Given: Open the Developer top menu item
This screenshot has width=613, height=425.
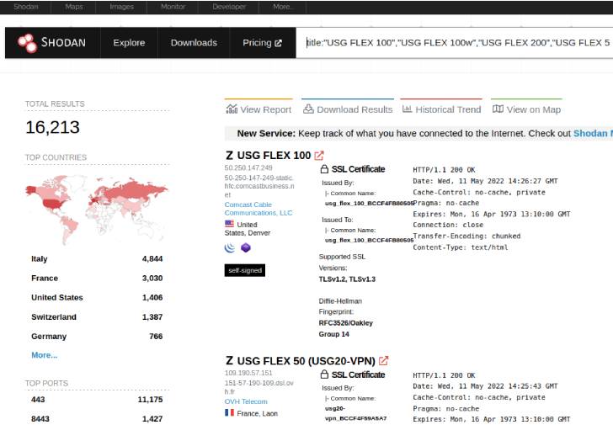Looking at the screenshot, I should click(229, 7).
